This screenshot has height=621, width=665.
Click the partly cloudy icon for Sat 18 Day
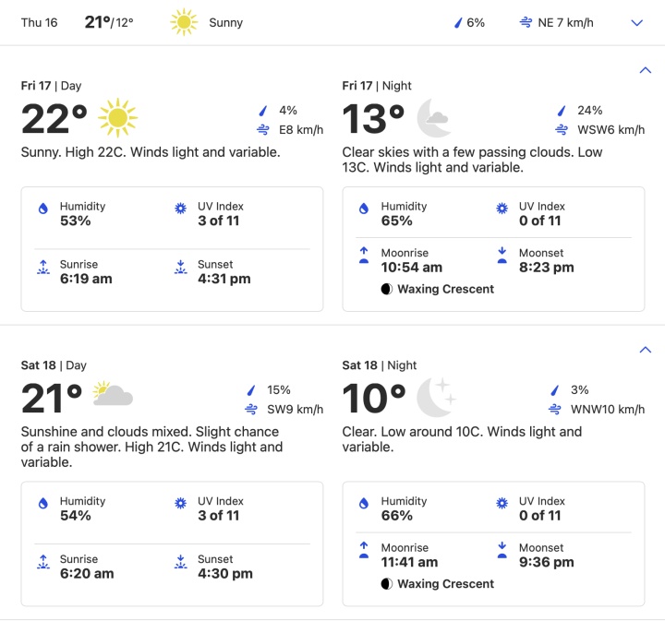[113, 394]
